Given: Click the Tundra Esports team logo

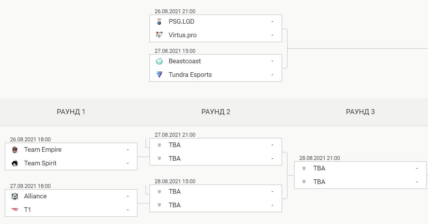Looking at the screenshot, I should point(159,75).
